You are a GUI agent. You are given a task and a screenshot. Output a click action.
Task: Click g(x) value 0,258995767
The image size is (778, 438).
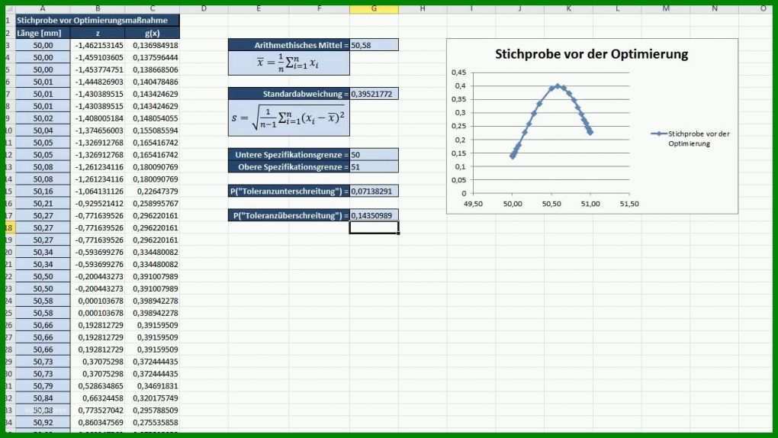[153, 203]
